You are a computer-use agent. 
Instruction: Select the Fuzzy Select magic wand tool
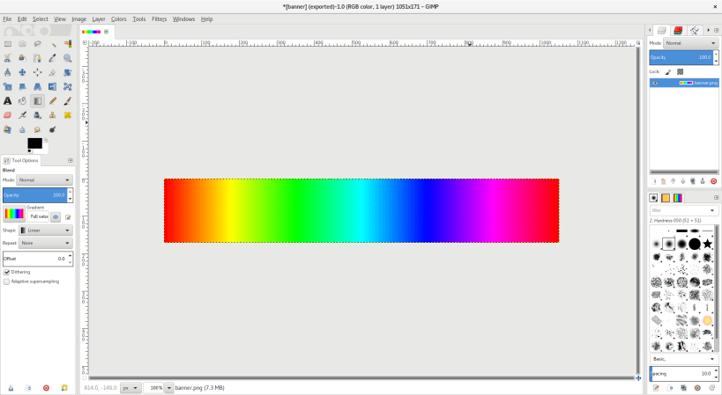pyautogui.click(x=53, y=44)
